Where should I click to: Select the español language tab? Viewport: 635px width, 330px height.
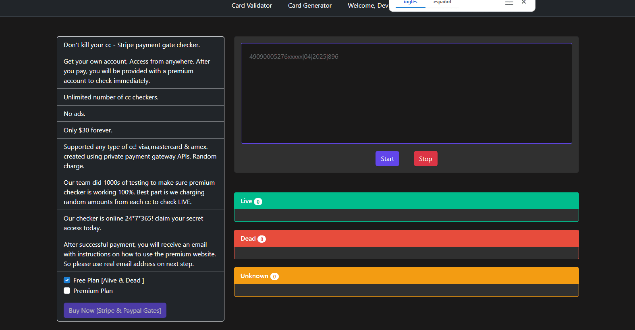(x=442, y=2)
